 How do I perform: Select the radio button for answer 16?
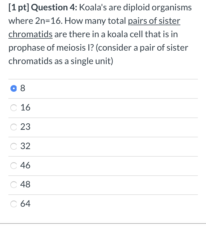click(13, 107)
